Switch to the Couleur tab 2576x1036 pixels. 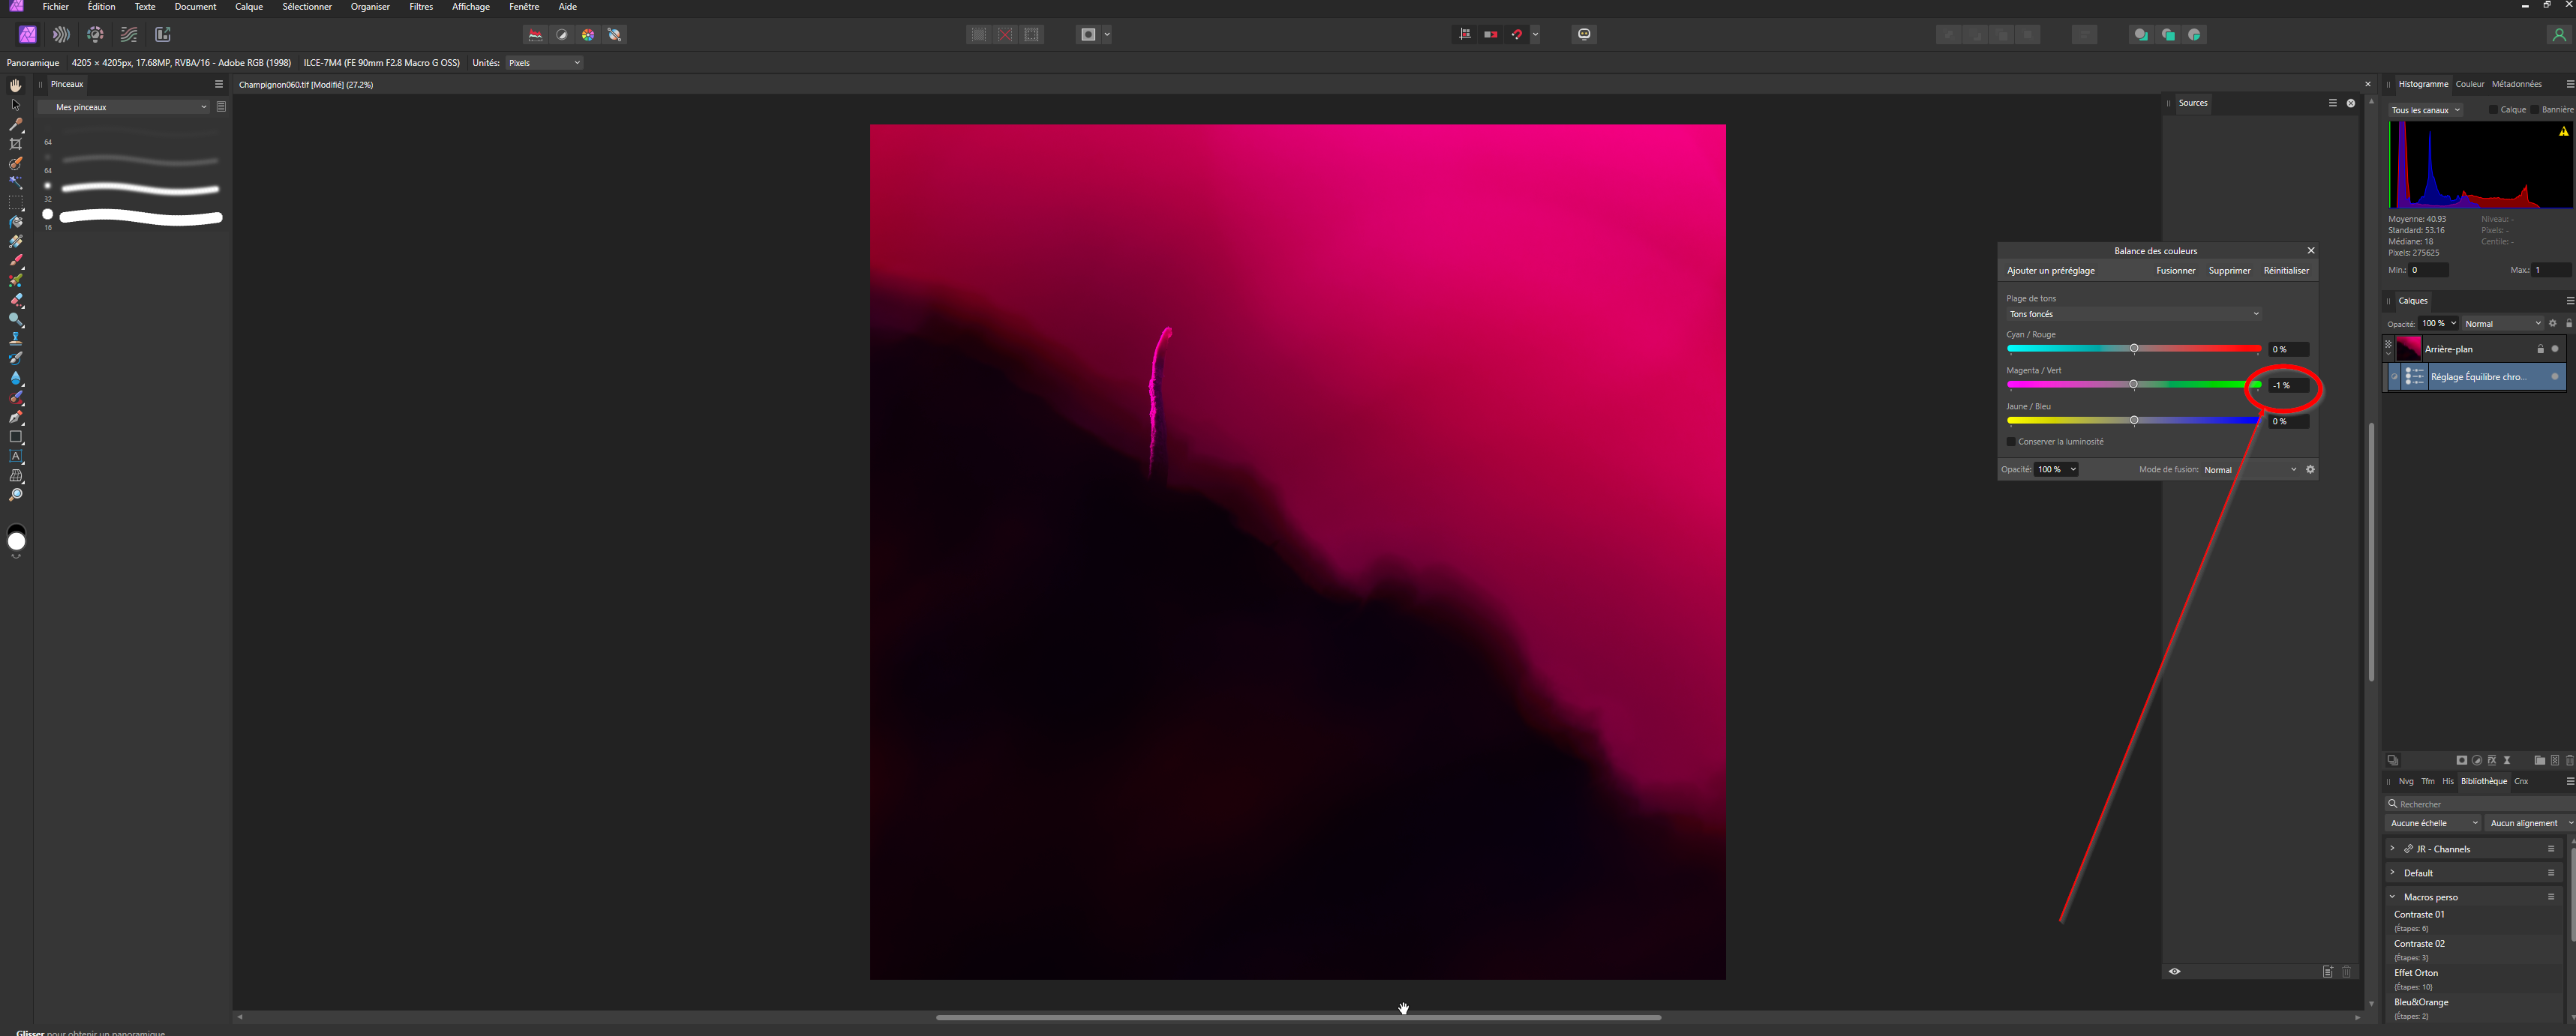click(x=2469, y=84)
